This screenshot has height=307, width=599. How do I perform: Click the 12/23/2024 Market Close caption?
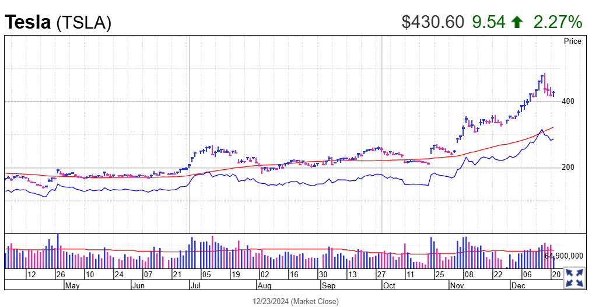[x=295, y=301]
